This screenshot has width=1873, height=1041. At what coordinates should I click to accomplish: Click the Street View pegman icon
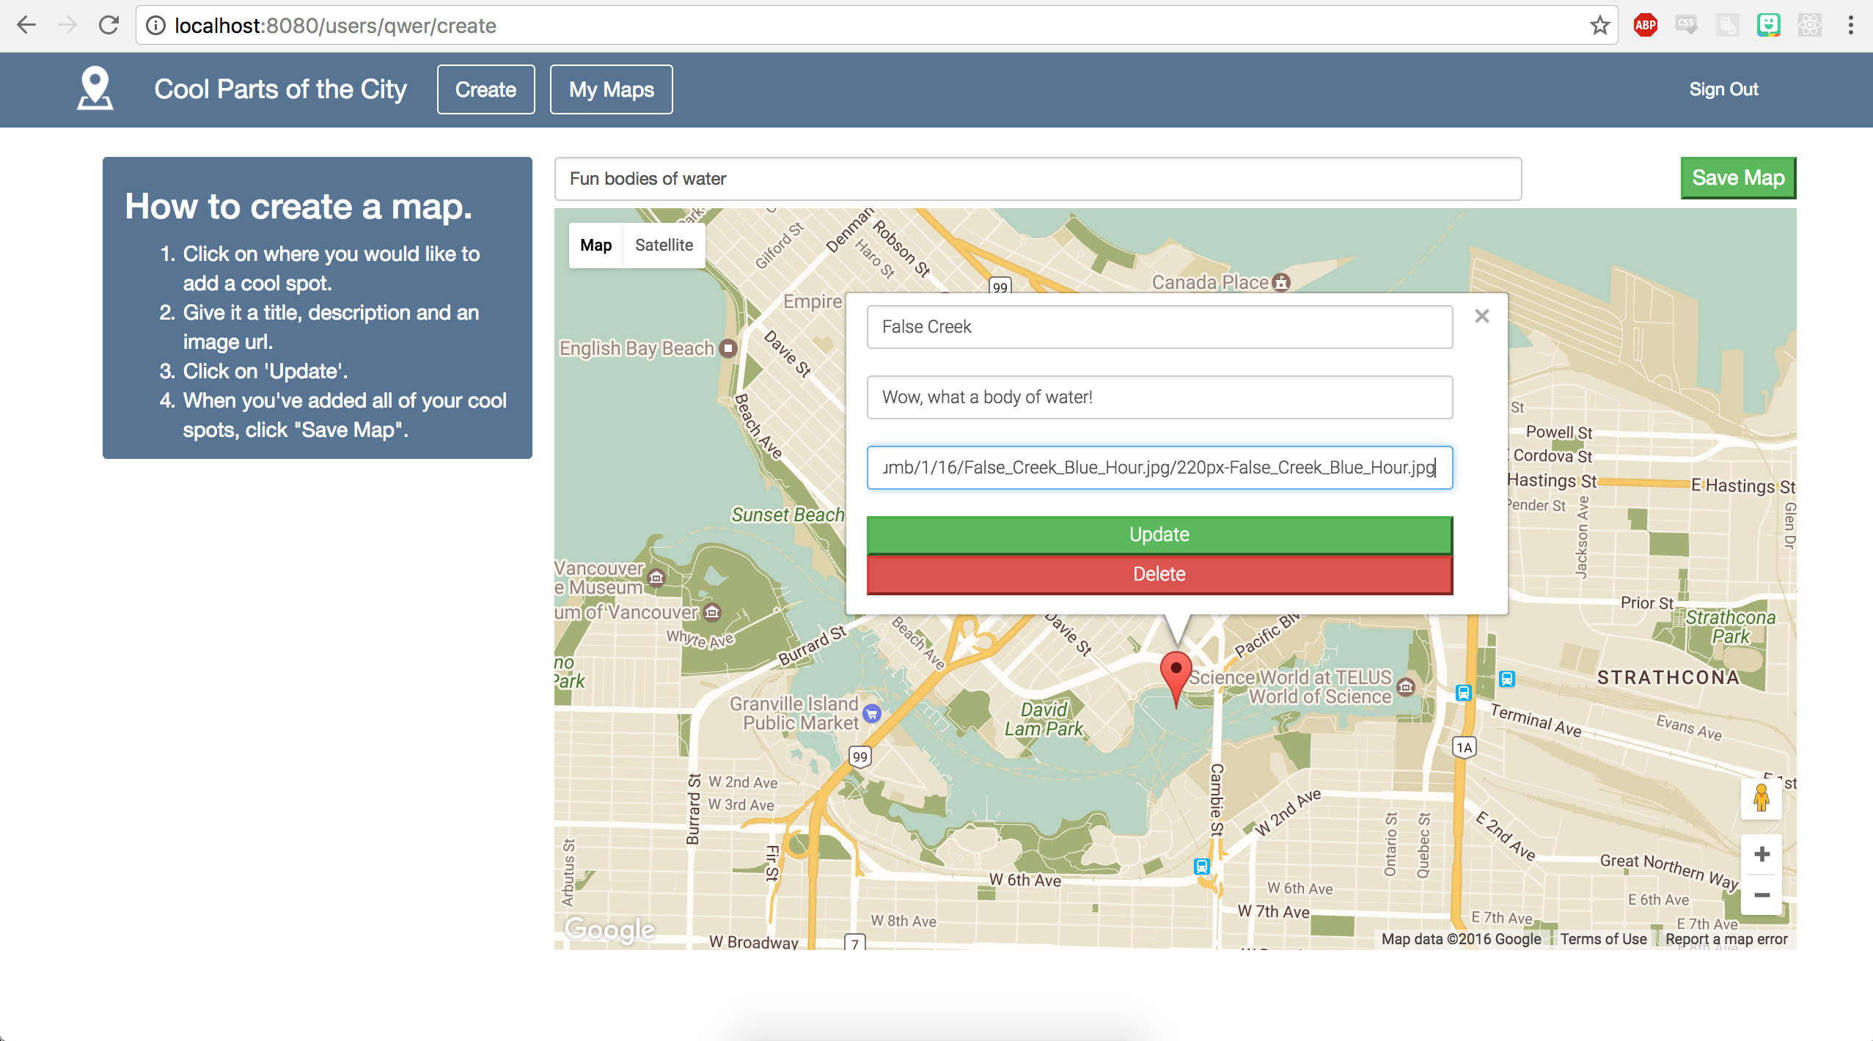pyautogui.click(x=1761, y=798)
